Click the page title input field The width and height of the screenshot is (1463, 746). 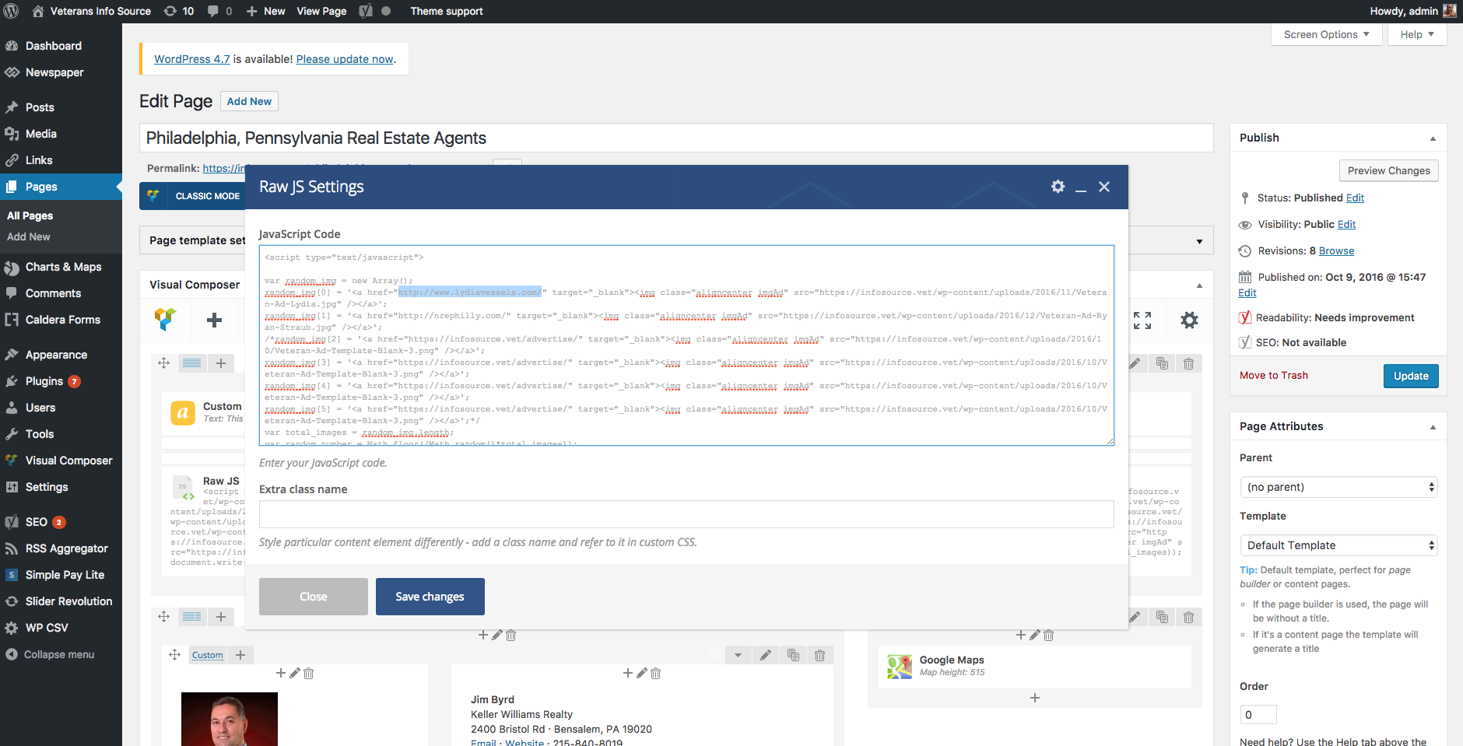click(676, 138)
